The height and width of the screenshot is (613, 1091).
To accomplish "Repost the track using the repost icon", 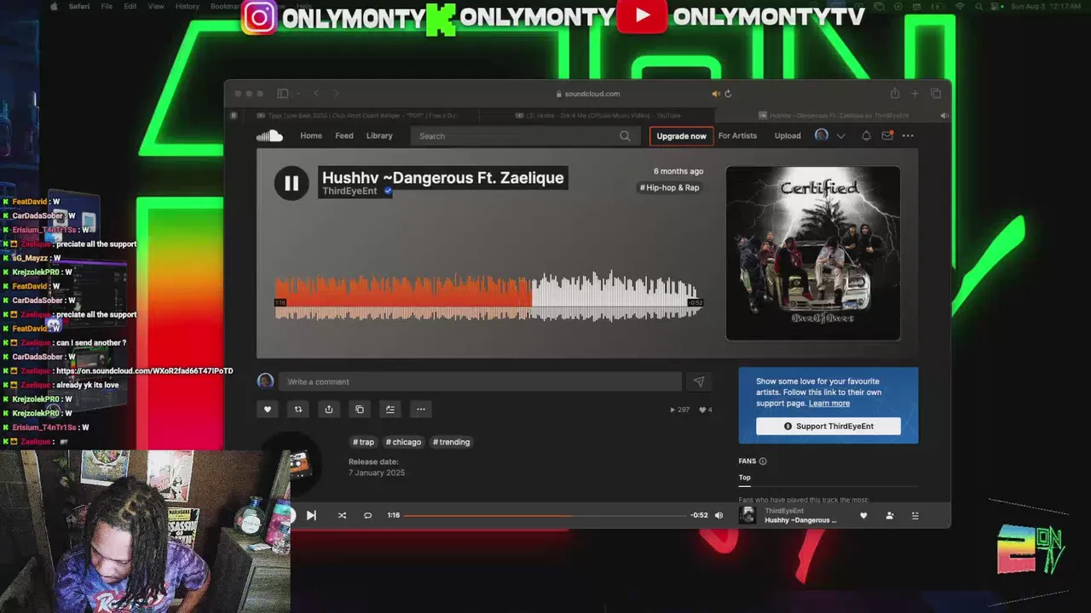I will [298, 410].
